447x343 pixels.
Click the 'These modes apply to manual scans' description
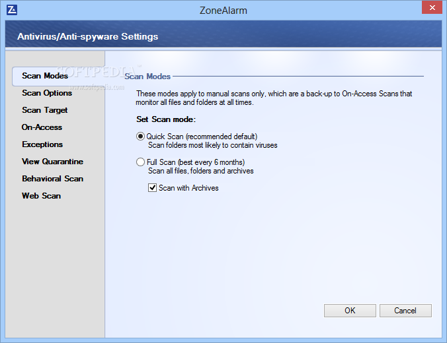point(274,98)
